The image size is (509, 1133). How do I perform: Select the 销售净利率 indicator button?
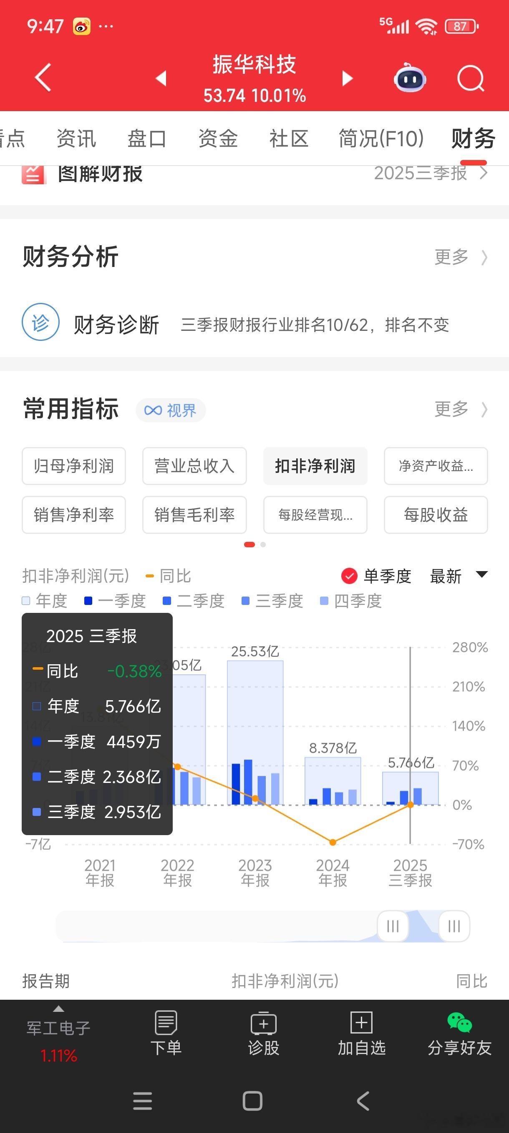click(74, 515)
